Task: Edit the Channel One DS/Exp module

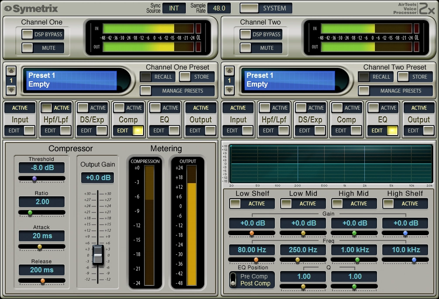Action: pos(92,131)
